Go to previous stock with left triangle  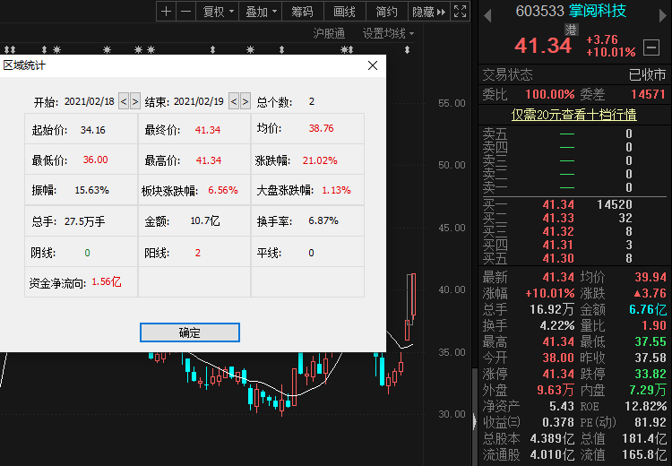487,16
